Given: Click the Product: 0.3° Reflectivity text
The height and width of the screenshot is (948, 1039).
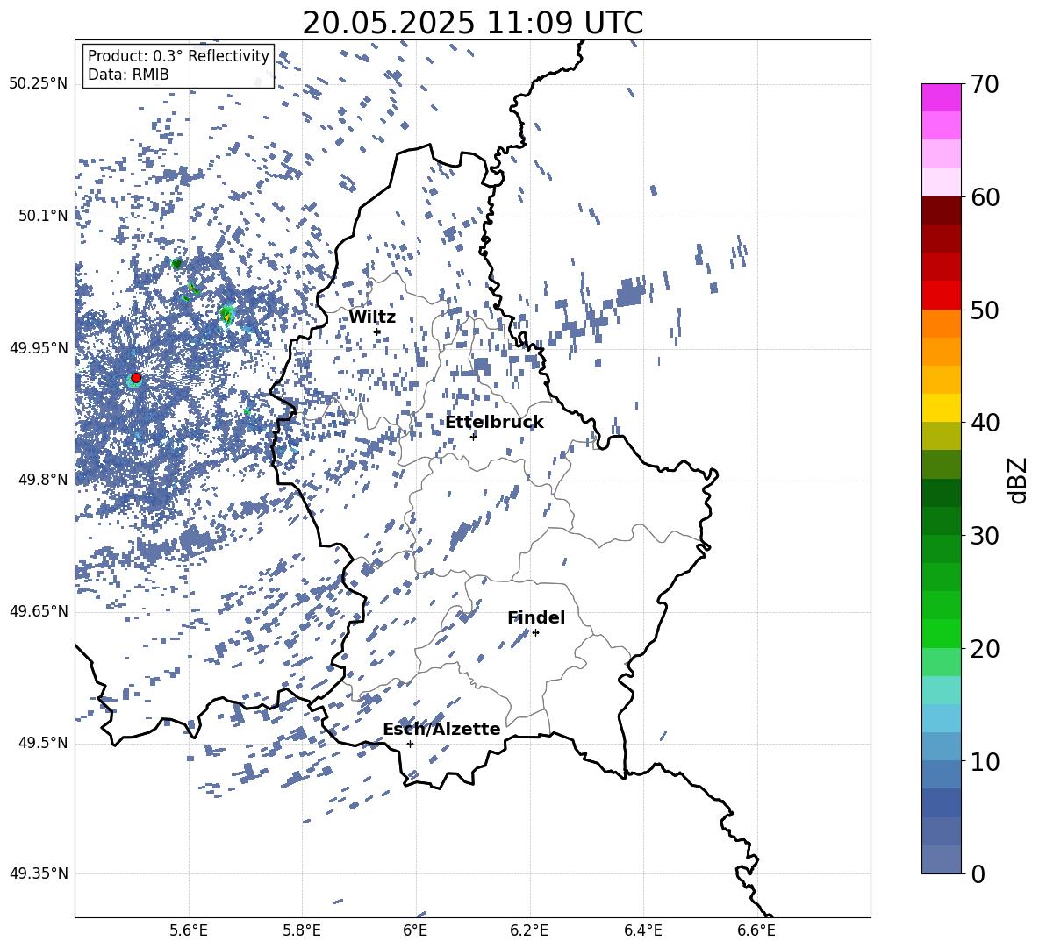Looking at the screenshot, I should click(178, 56).
